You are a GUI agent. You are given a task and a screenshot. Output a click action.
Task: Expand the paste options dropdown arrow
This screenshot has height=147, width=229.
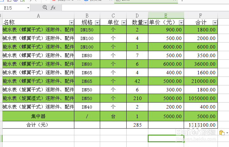coord(227,133)
